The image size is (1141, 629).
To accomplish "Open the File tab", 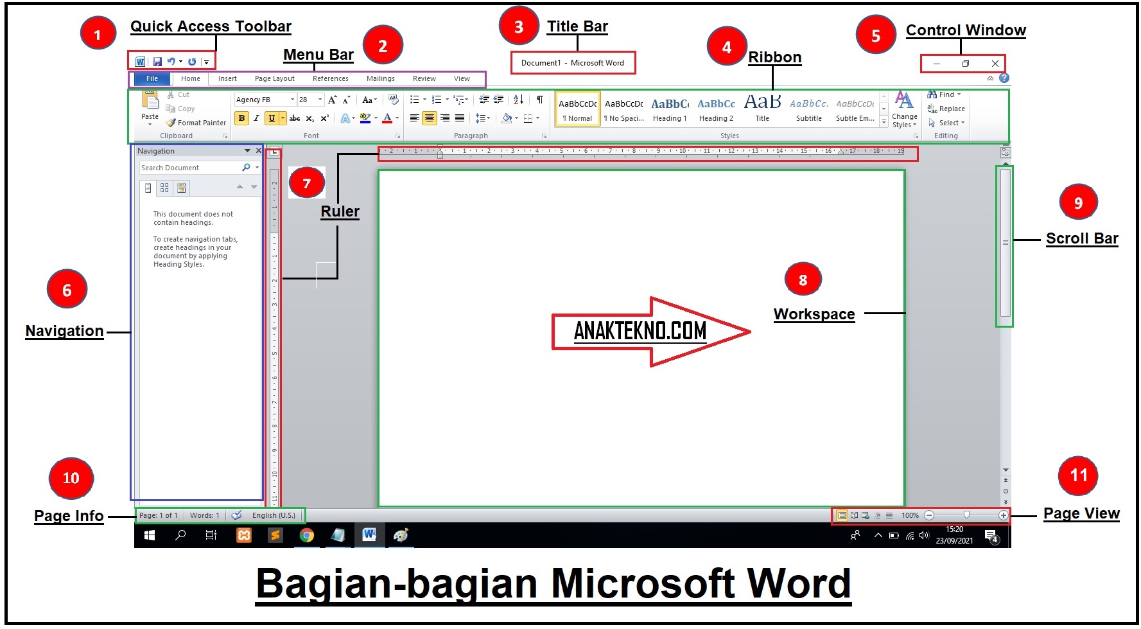I will pyautogui.click(x=152, y=78).
